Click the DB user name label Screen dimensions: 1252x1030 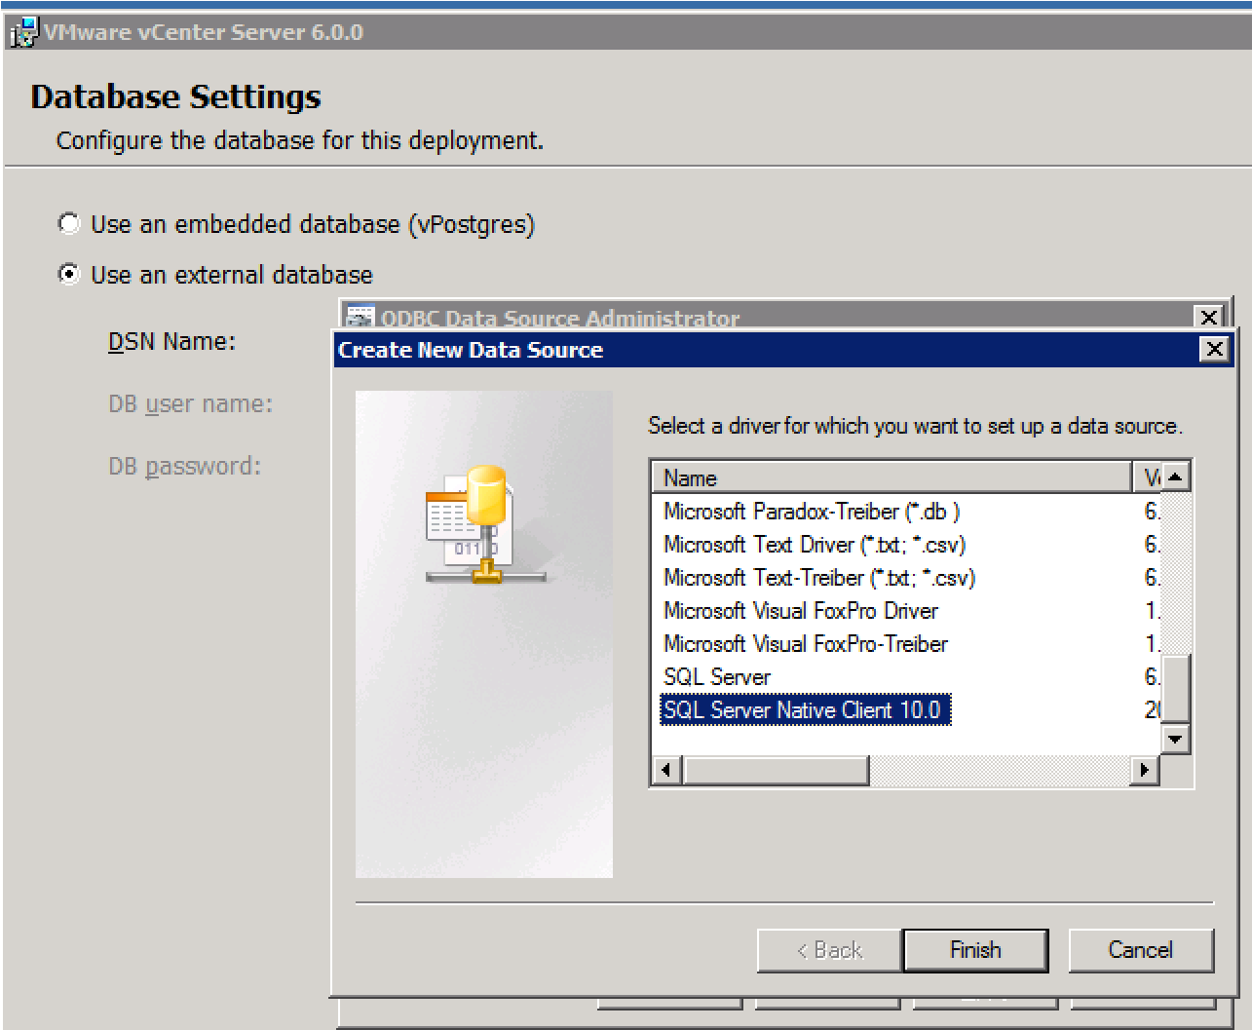pos(191,404)
